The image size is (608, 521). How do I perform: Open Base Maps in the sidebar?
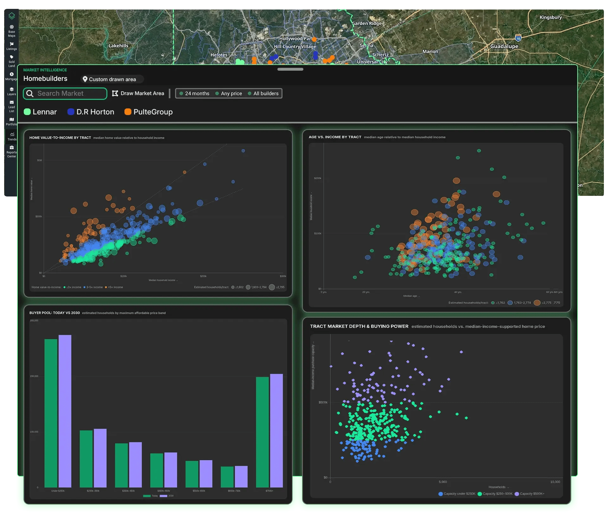11,31
